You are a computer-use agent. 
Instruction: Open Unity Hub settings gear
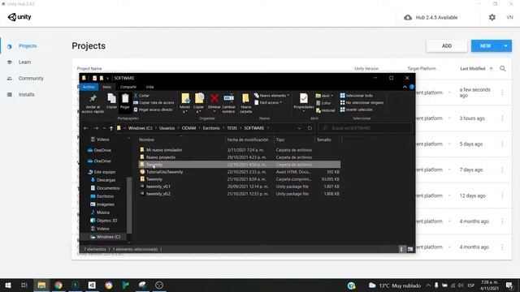pos(492,17)
